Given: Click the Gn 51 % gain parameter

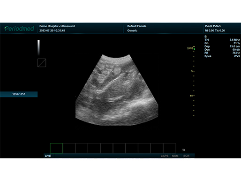Looking at the screenshot, I should coord(222,43).
